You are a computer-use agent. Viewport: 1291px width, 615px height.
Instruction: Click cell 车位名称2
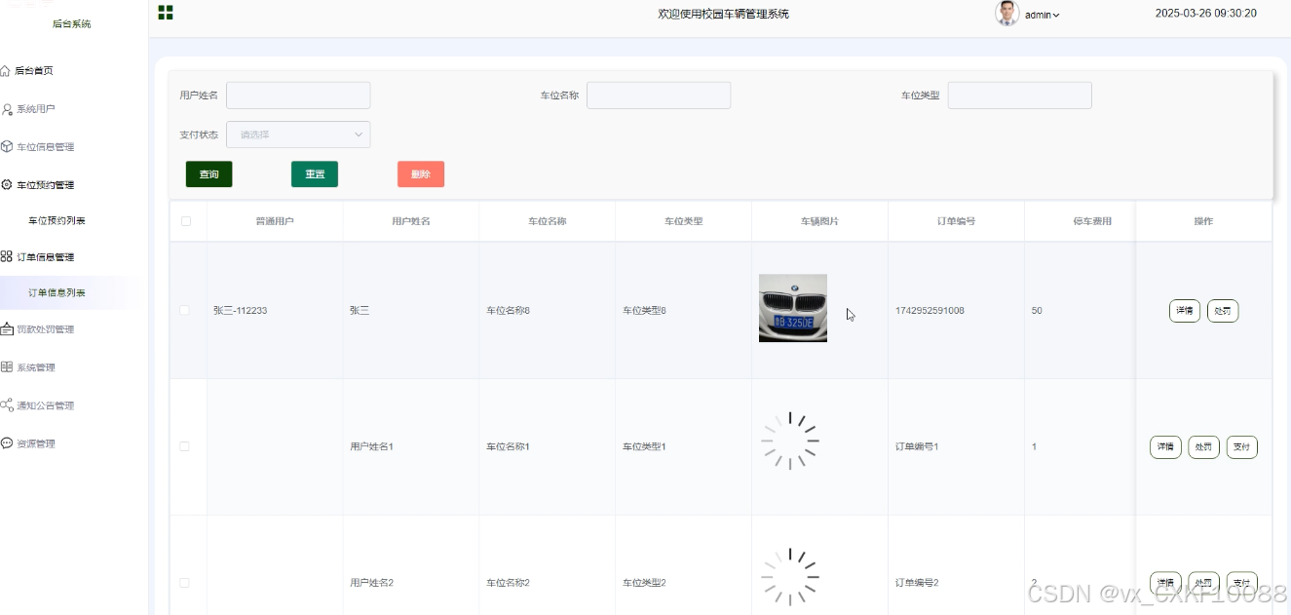pos(508,583)
